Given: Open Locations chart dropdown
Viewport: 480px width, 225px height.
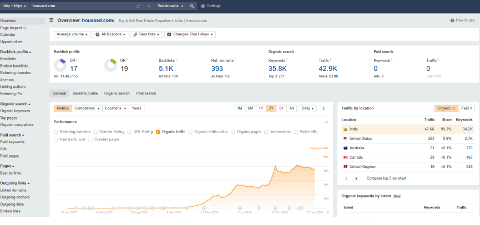Looking at the screenshot, I should [x=116, y=108].
